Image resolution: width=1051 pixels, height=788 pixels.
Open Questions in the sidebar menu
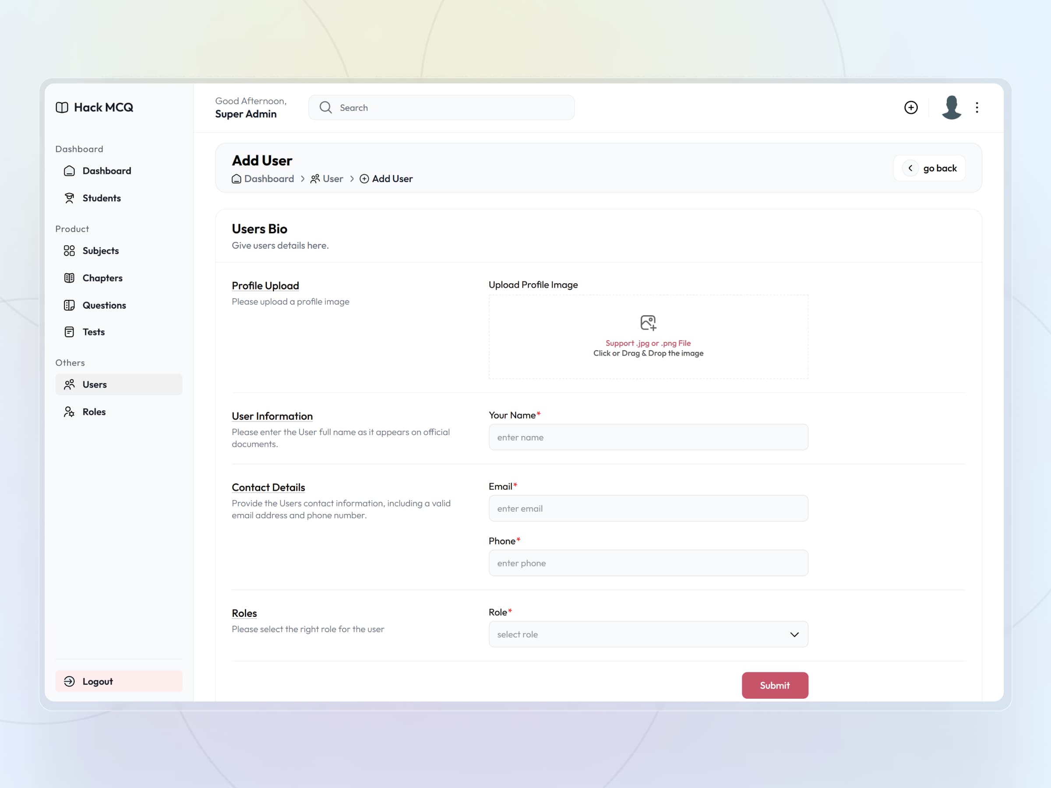tap(119, 306)
